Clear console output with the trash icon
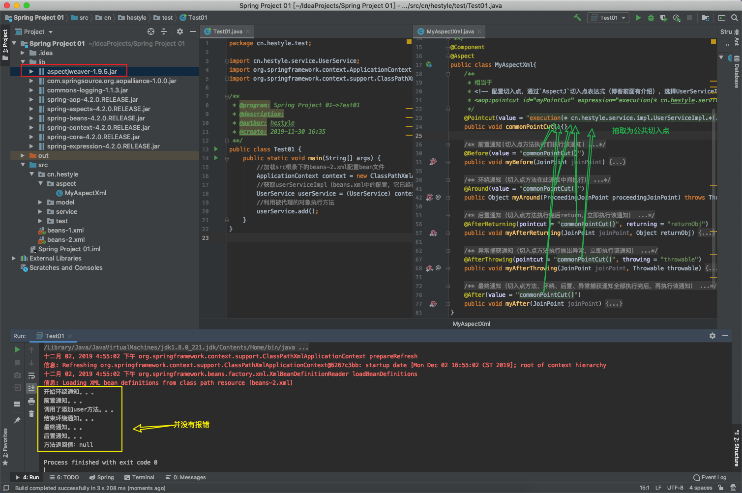The image size is (742, 493). 31,413
